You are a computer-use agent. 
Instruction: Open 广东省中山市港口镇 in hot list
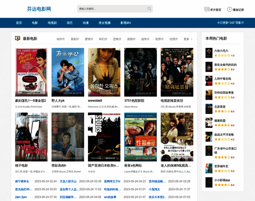(225, 150)
